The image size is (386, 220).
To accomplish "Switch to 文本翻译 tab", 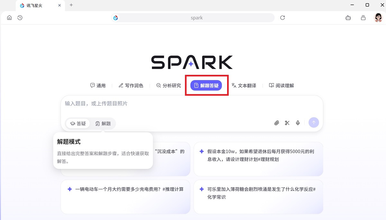I will (x=244, y=85).
